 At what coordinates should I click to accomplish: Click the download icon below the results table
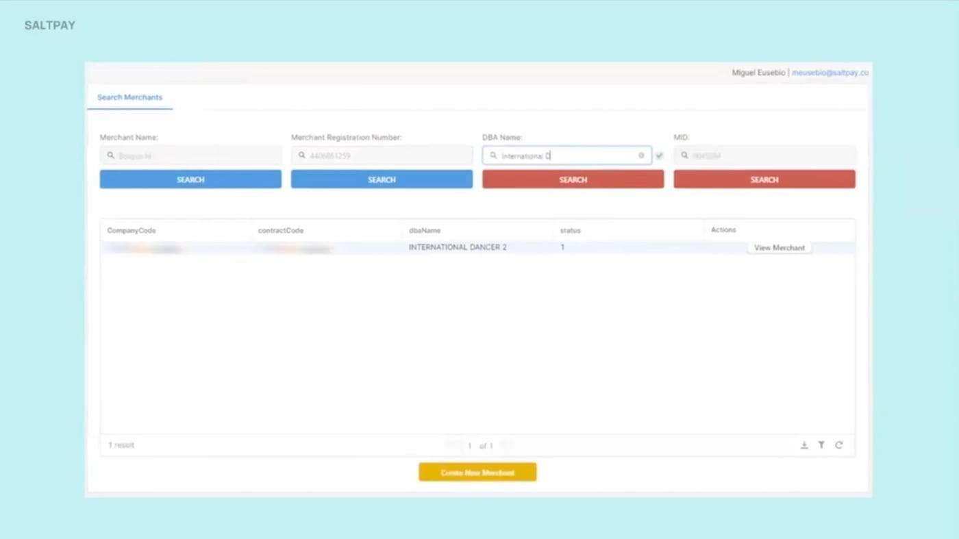click(x=804, y=445)
